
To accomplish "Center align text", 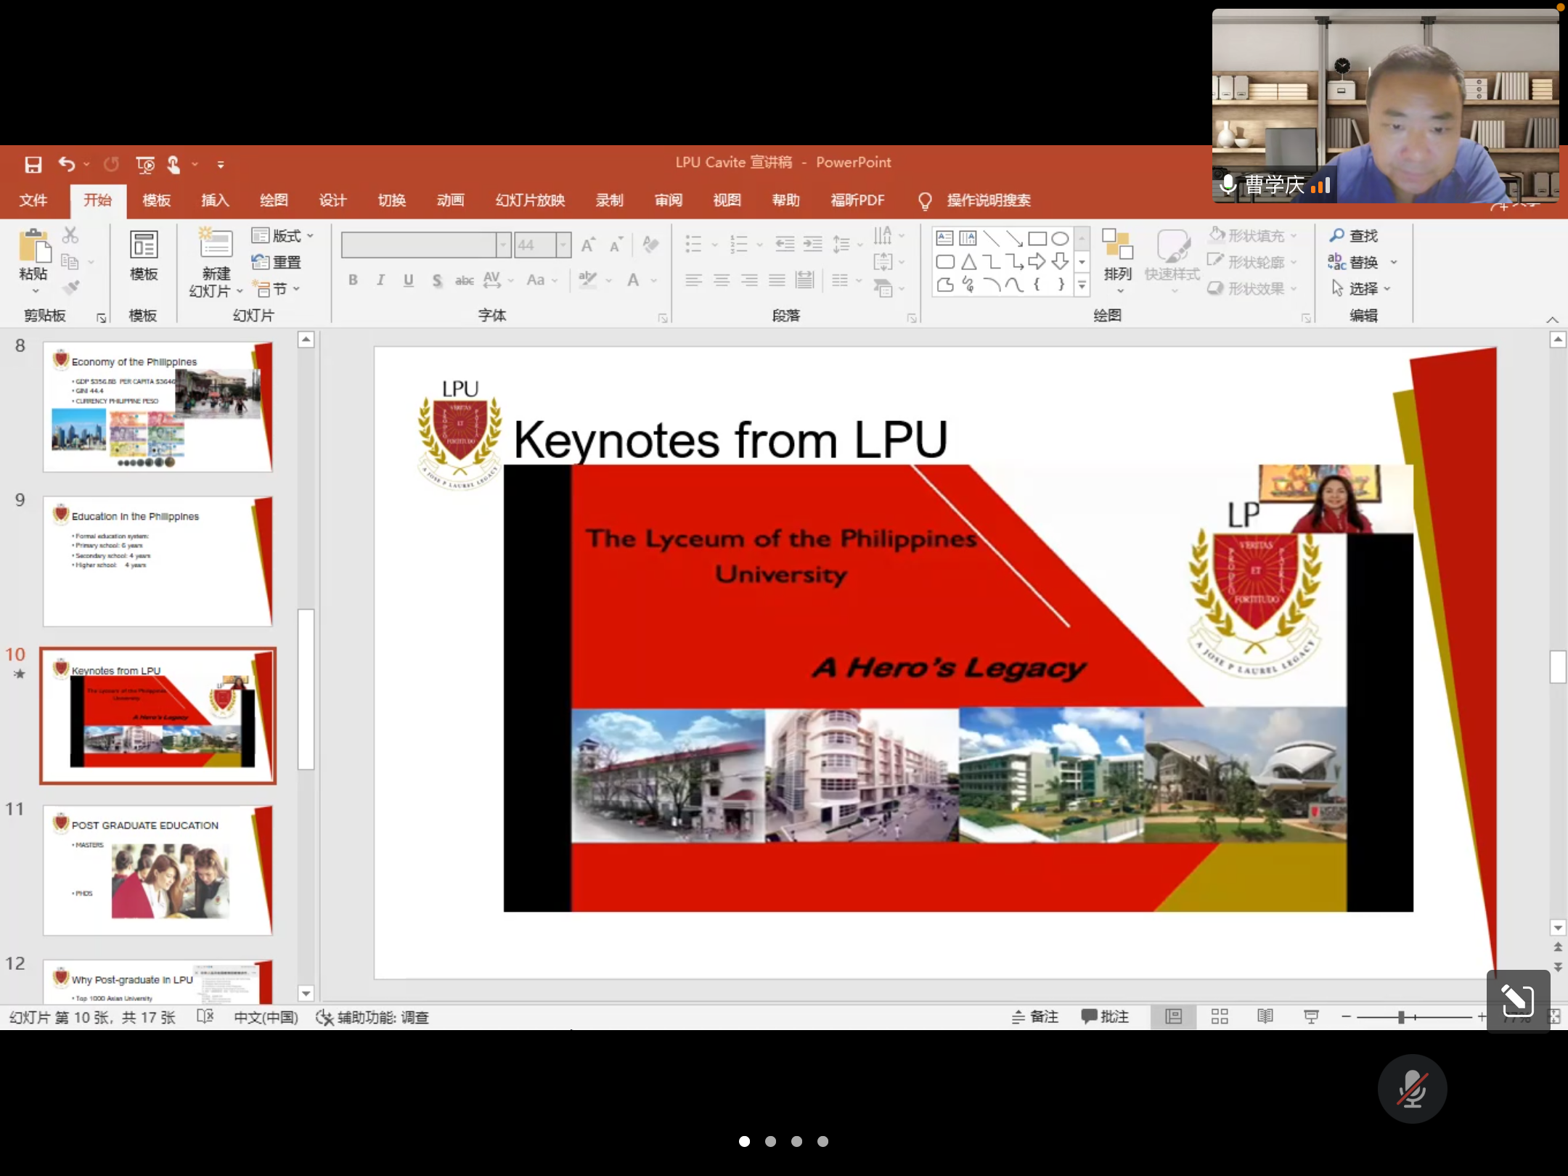I will tap(722, 280).
